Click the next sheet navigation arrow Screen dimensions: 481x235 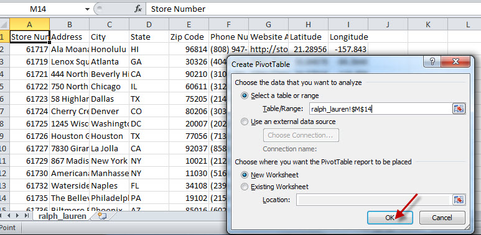pyautogui.click(x=17, y=216)
